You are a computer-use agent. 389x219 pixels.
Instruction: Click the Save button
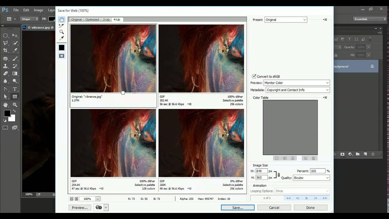(238, 208)
